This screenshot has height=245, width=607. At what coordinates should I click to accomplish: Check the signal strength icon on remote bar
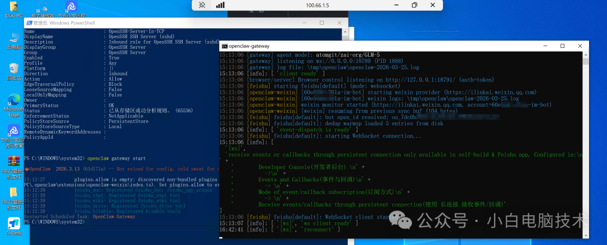point(220,5)
